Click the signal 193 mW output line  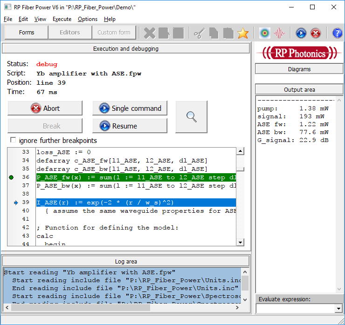[290, 116]
